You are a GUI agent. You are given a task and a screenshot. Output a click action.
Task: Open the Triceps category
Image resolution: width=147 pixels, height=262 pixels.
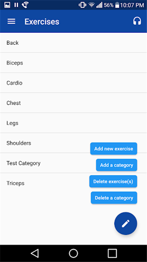[73, 183]
